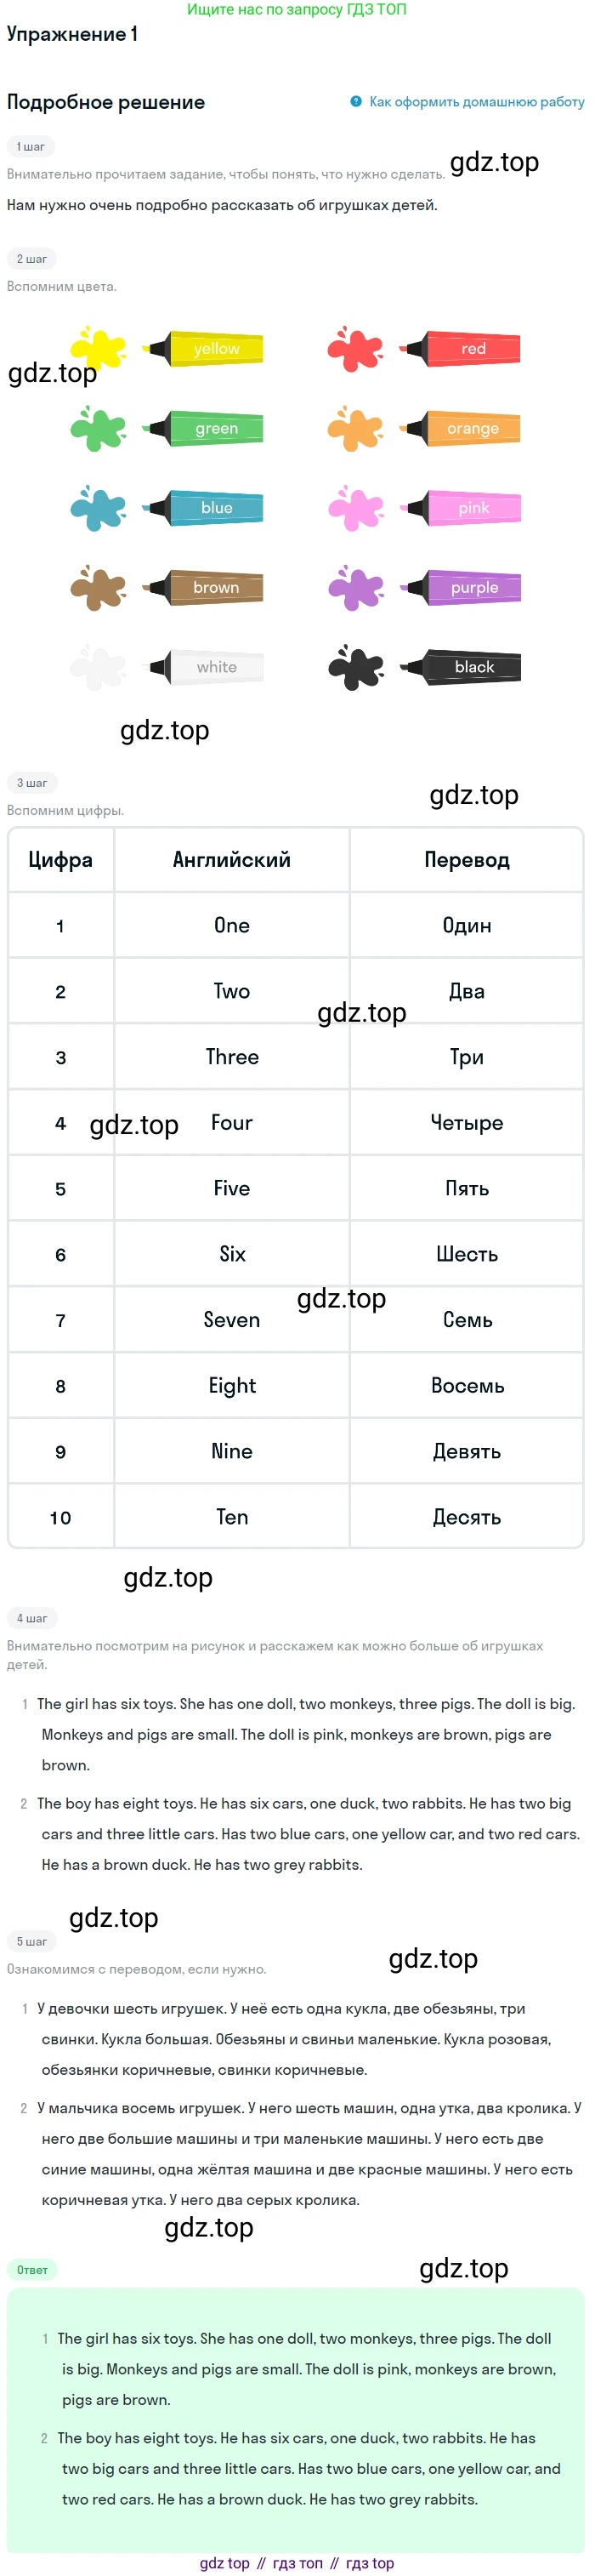Click the yellow paint splash icon
The width and height of the screenshot is (595, 2576).
point(98,348)
